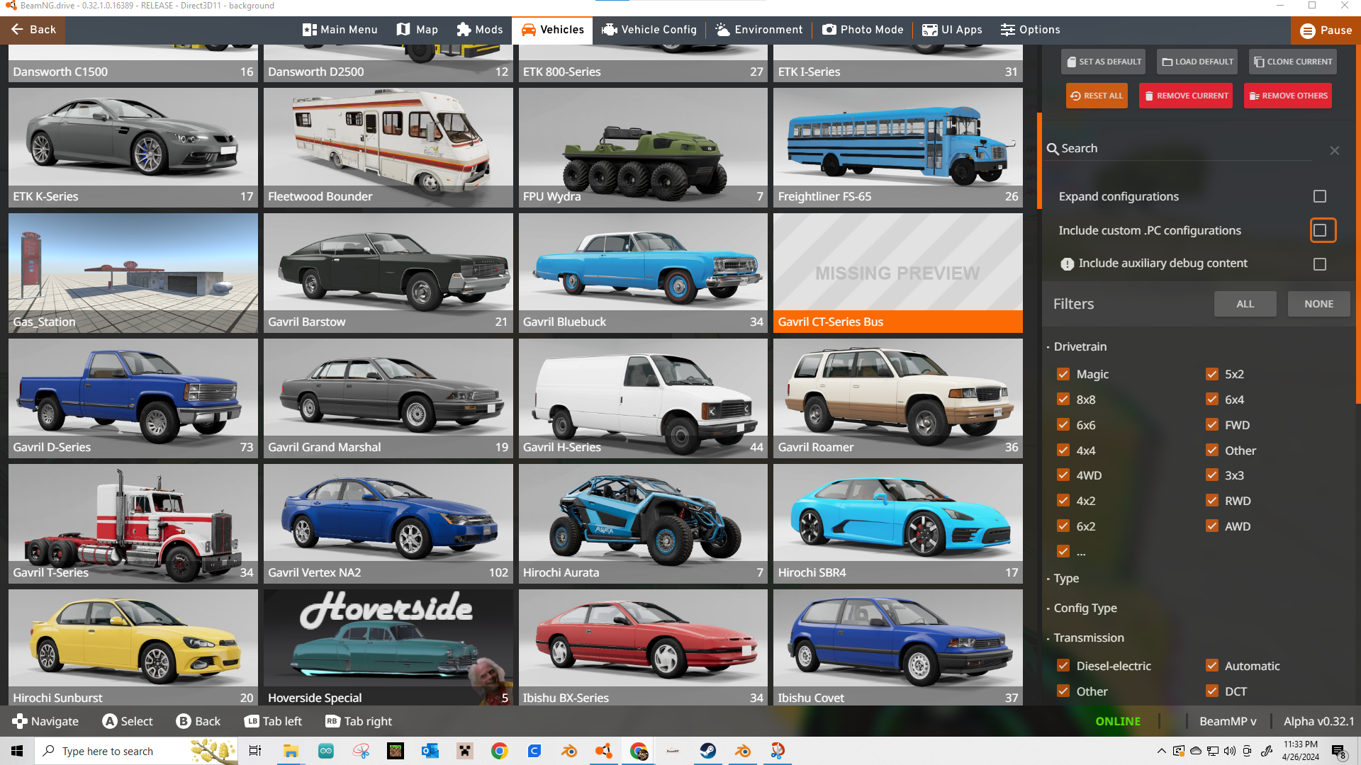The height and width of the screenshot is (765, 1361).
Task: Open the Environment tab
Action: coord(759,30)
